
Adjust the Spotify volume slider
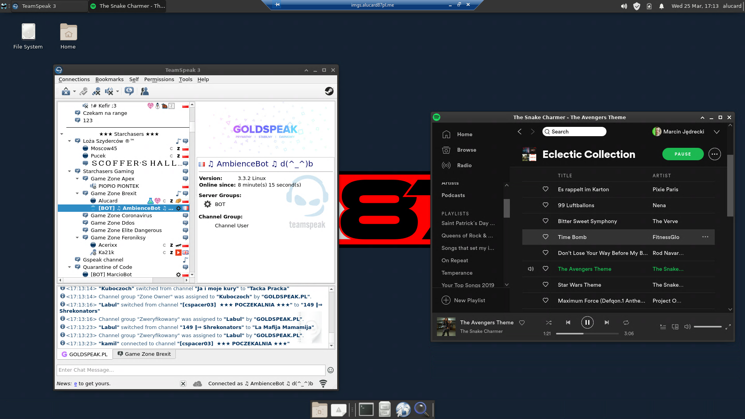(x=707, y=327)
